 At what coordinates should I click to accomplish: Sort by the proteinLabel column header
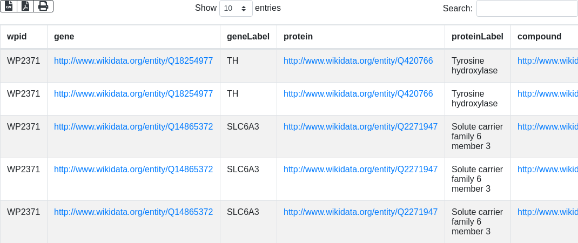coord(477,37)
